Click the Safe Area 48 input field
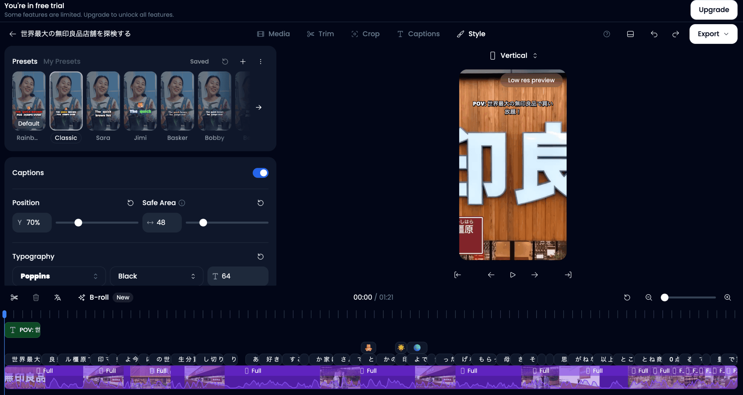The width and height of the screenshot is (743, 395). click(162, 223)
